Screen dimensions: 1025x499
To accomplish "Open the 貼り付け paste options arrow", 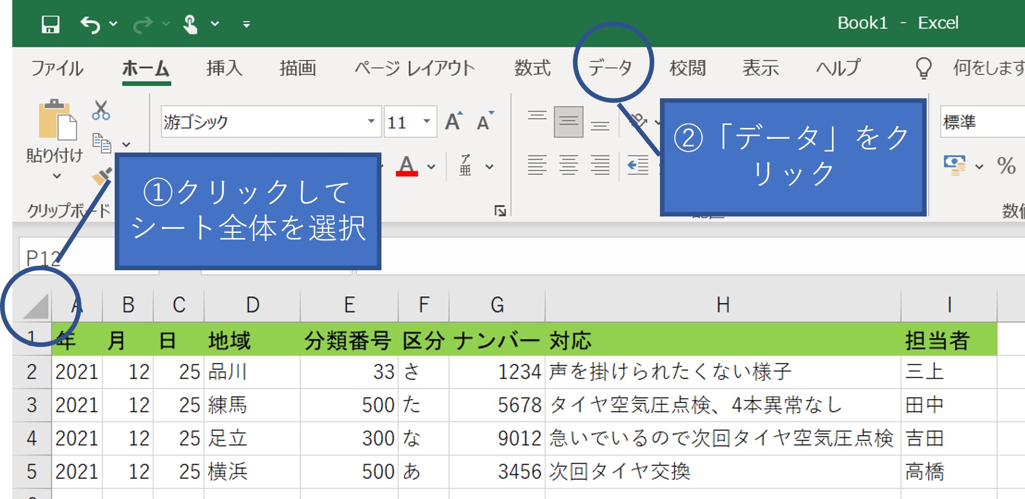I will click(57, 177).
